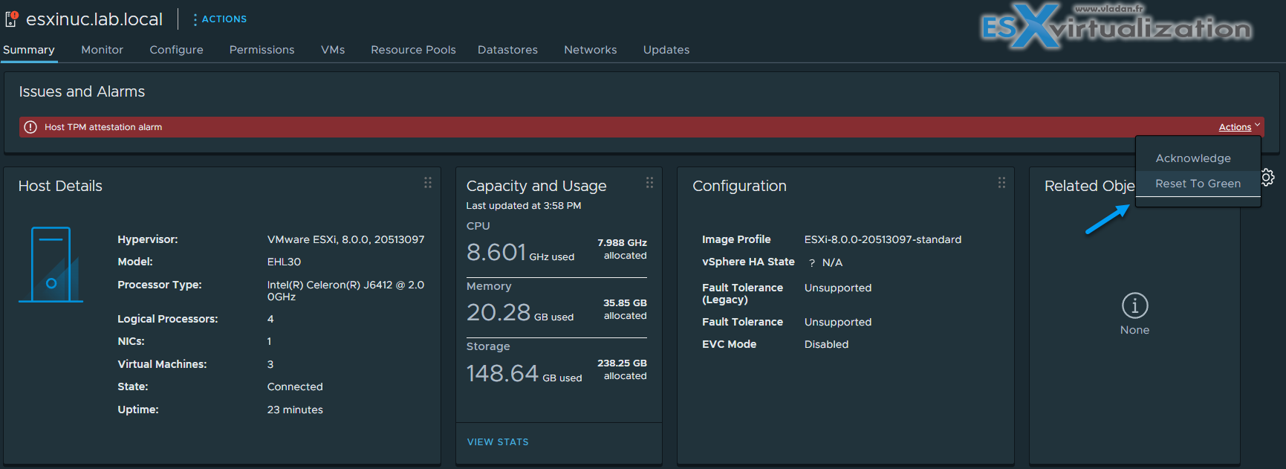Viewport: 1286px width, 469px height.
Task: Click the Related Objects card heading
Action: [x=1089, y=186]
